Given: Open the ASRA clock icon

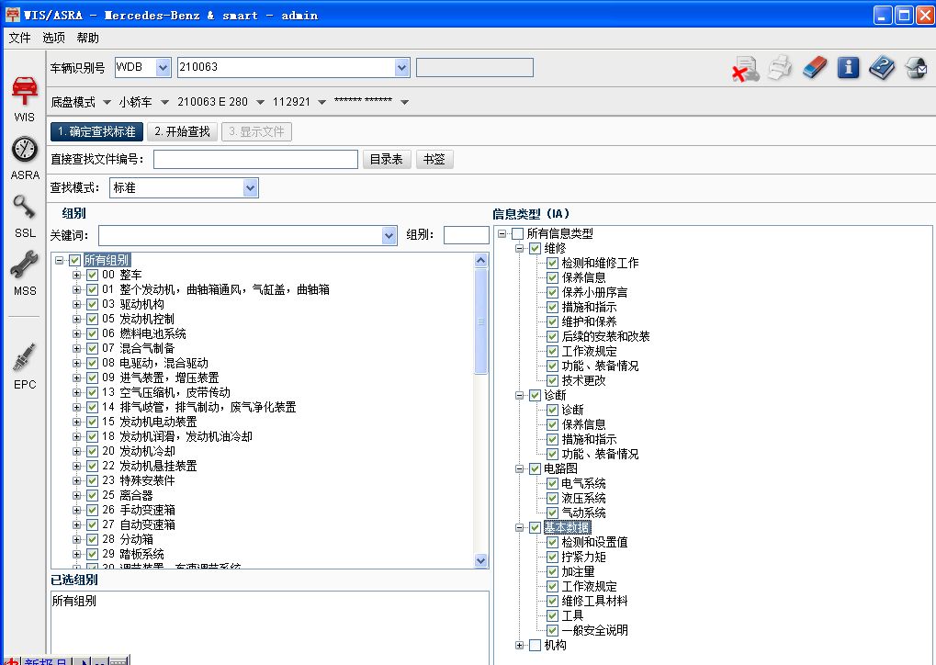Looking at the screenshot, I should [25, 150].
